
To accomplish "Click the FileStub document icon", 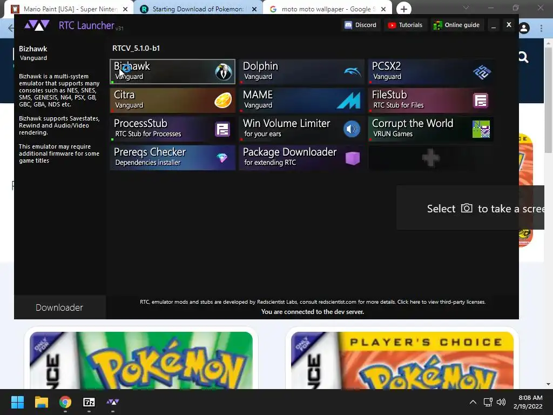I will [x=480, y=101].
